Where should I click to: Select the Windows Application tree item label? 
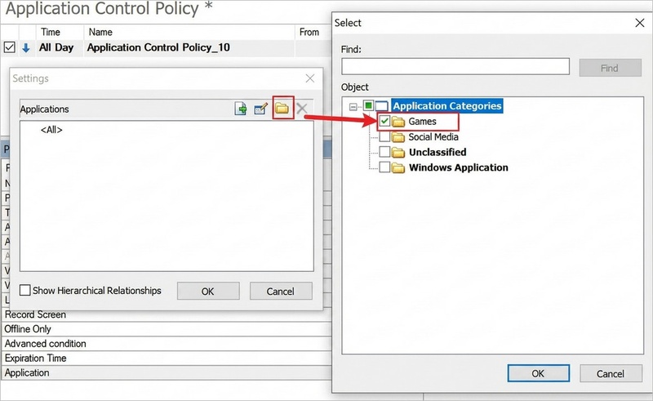pyautogui.click(x=458, y=167)
